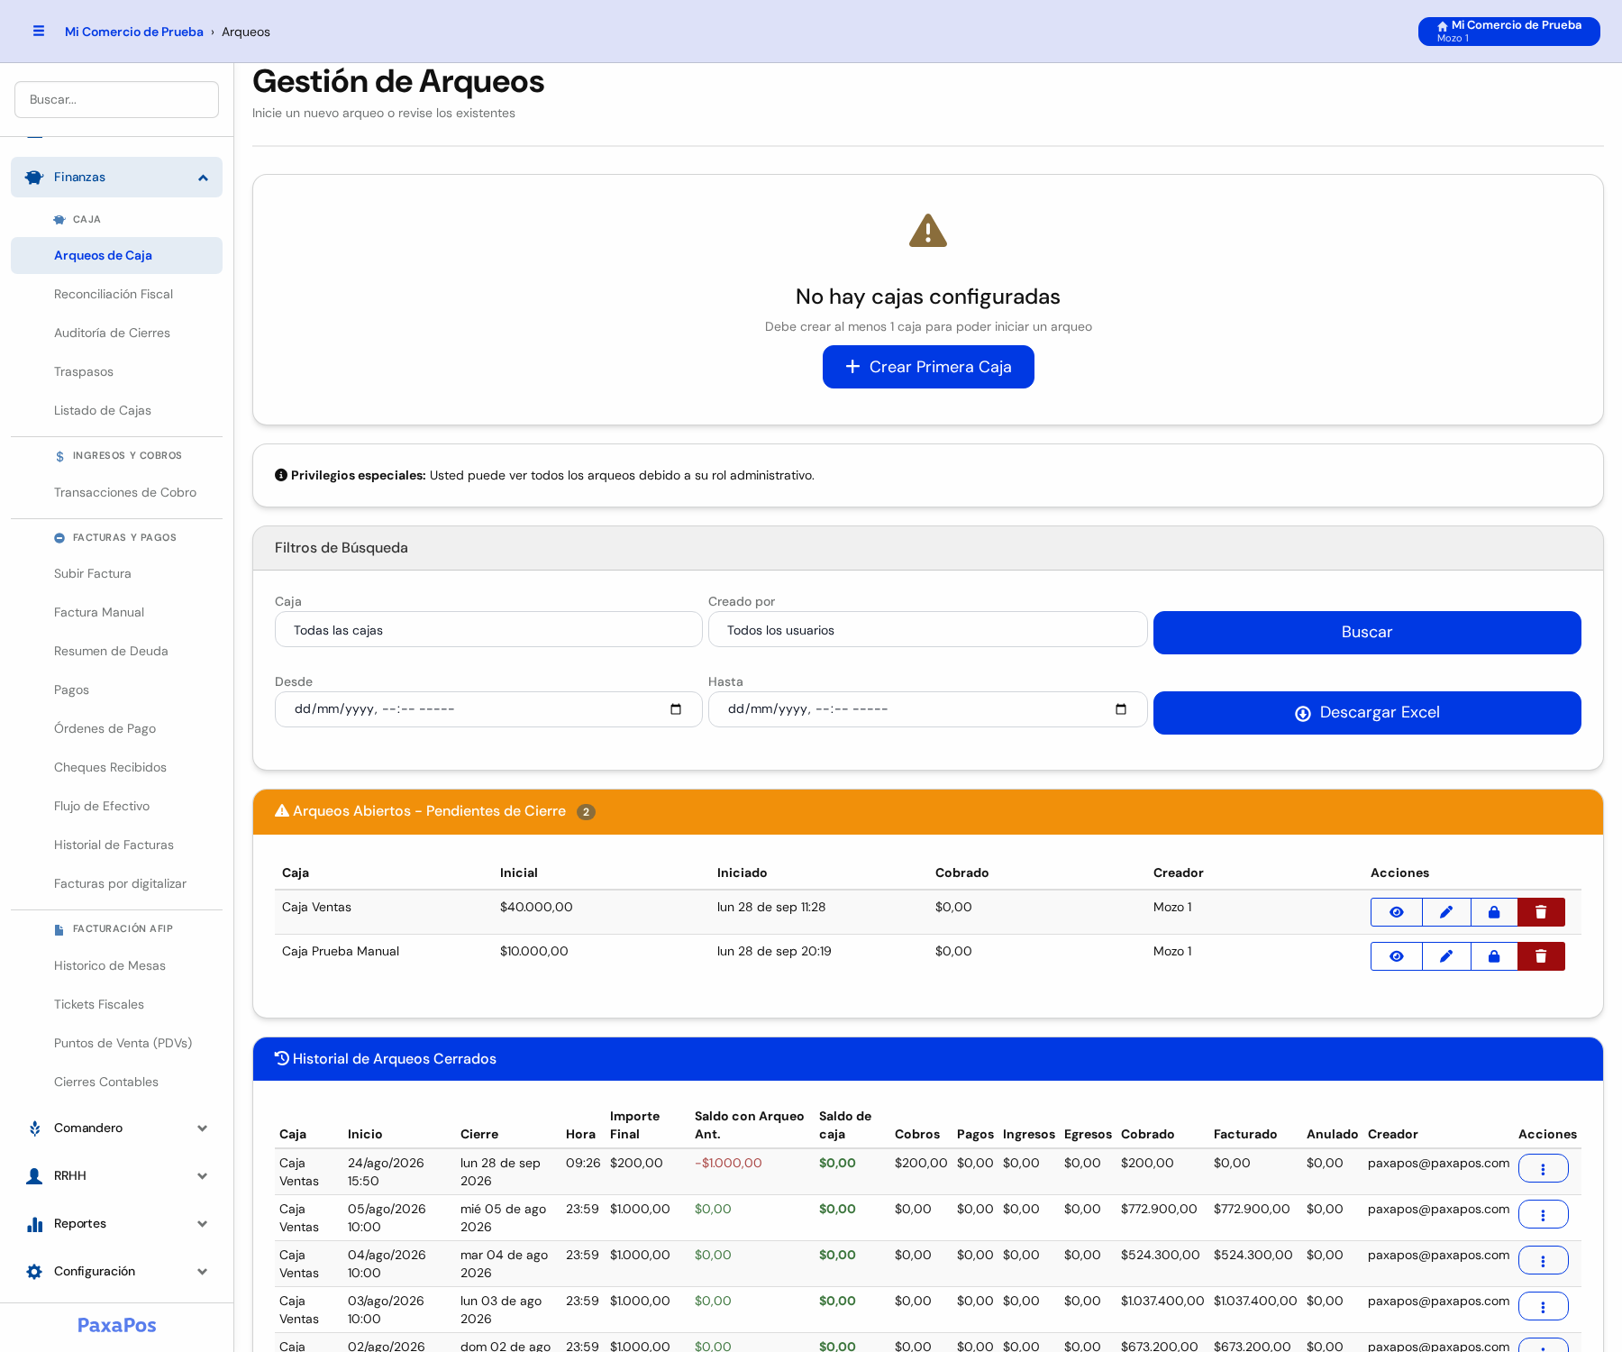Lock the Caja Ventas open arqueo

click(x=1494, y=912)
